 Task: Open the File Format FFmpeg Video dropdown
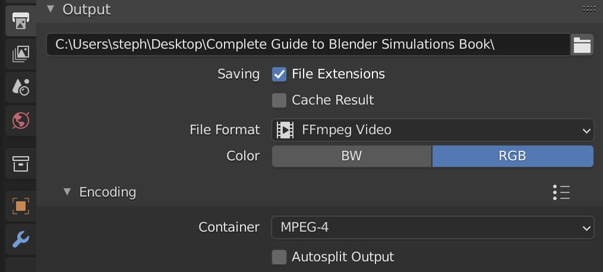click(432, 130)
